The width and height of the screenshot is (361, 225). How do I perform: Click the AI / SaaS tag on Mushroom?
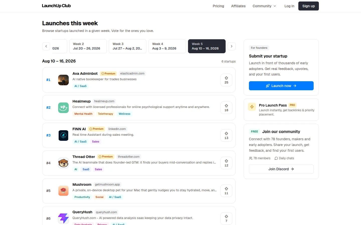115,197
